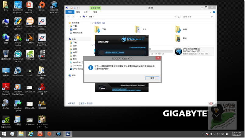Launch the Smart Update desktop icon
245x138 pixels.
(x=18, y=40)
